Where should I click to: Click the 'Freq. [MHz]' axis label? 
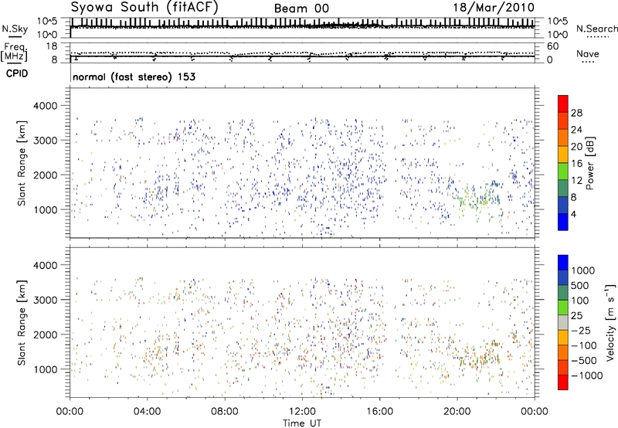point(14,53)
